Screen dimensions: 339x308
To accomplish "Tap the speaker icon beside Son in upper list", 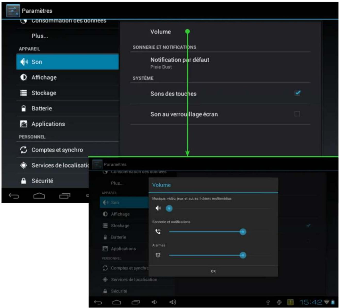I will point(24,62).
